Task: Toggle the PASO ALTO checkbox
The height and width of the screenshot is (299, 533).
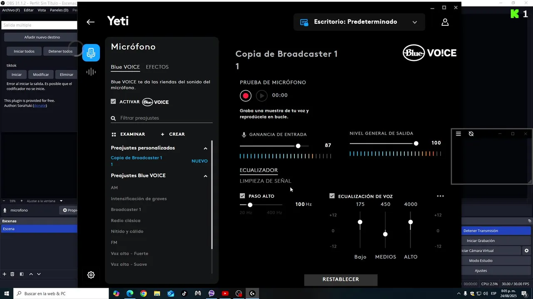Action: point(242,196)
